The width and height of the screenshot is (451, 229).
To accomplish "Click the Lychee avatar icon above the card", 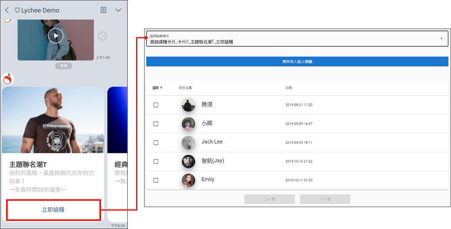I will (7, 79).
